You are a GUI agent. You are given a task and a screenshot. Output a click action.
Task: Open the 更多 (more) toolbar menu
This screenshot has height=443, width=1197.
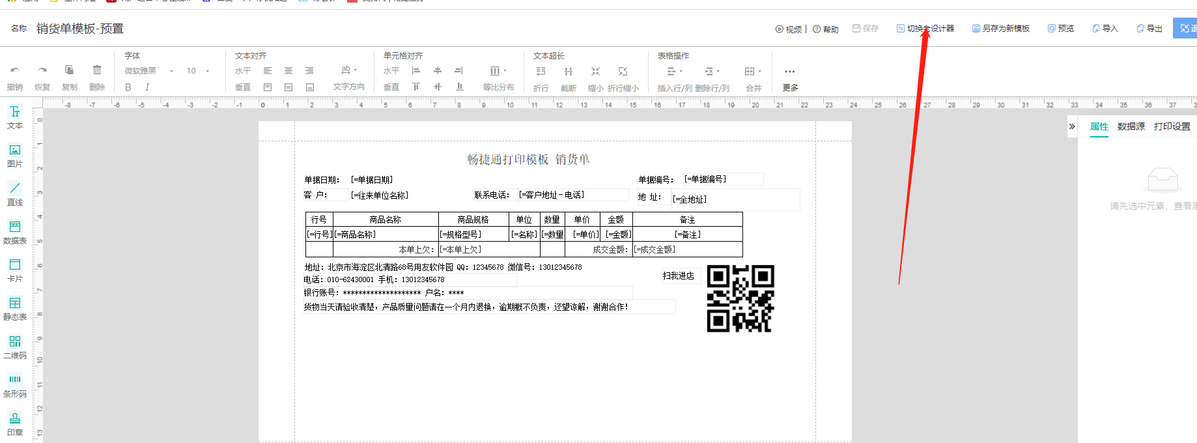(790, 78)
